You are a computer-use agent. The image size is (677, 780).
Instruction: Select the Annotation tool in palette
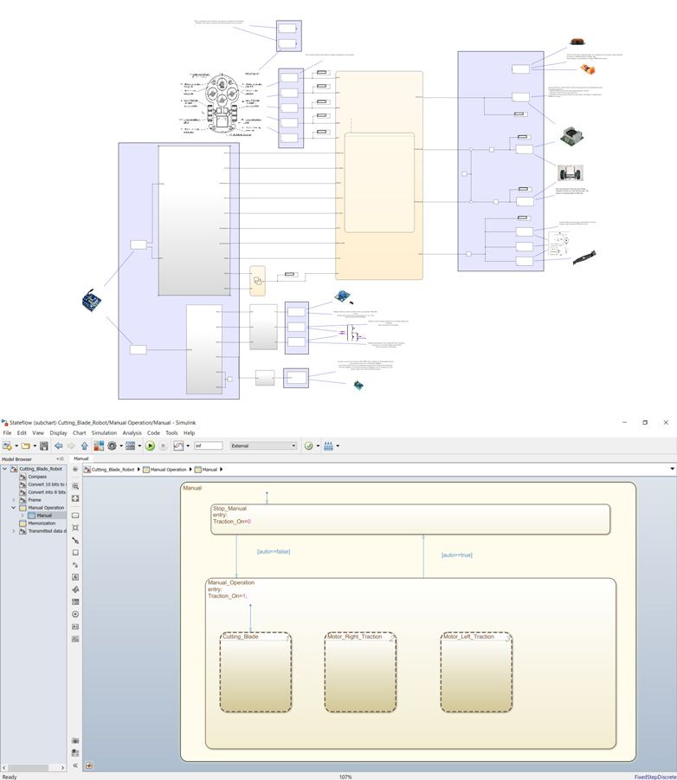pos(75,627)
